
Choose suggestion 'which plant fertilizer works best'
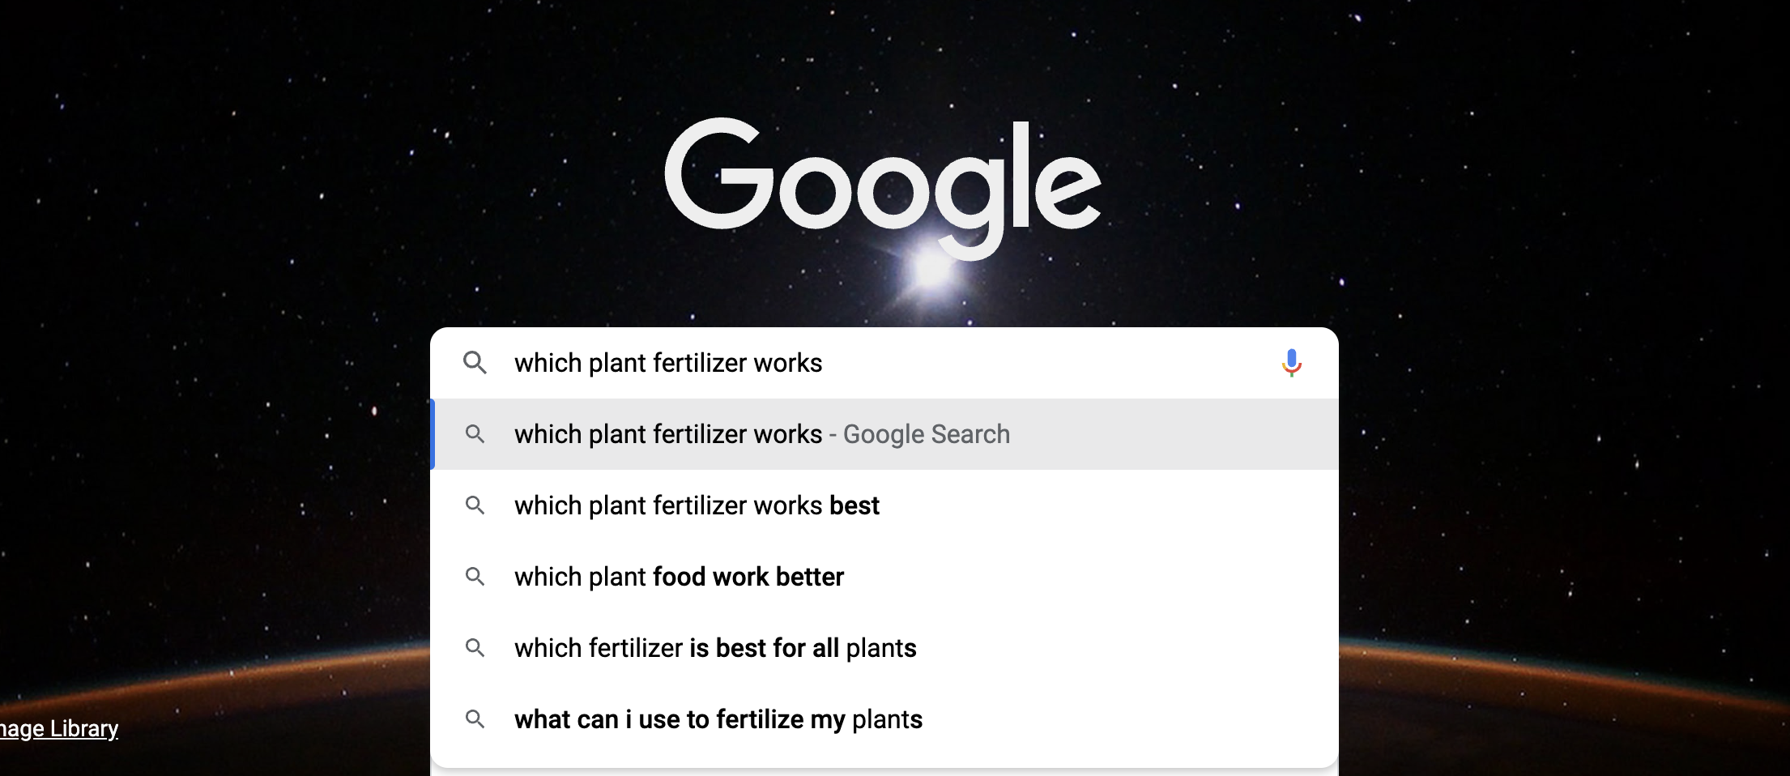884,505
